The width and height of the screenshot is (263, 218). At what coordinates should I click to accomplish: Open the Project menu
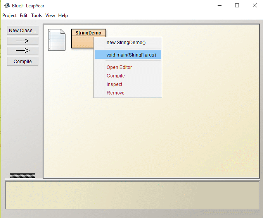click(10, 15)
